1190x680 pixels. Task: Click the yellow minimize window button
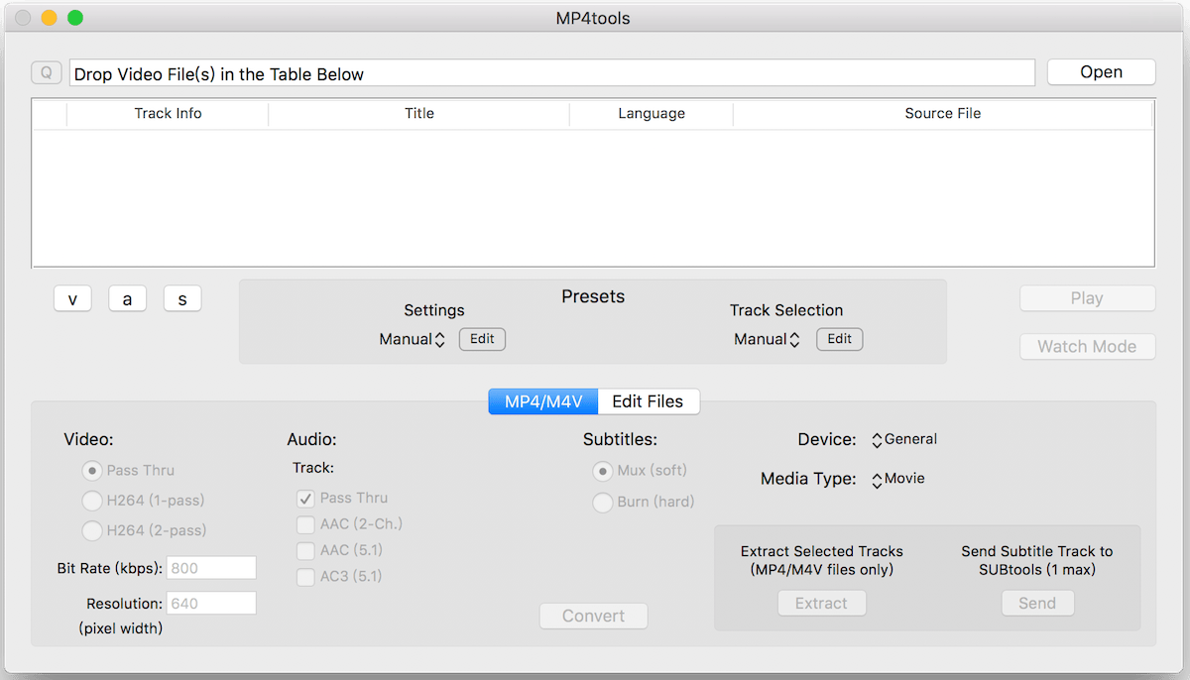[x=49, y=18]
